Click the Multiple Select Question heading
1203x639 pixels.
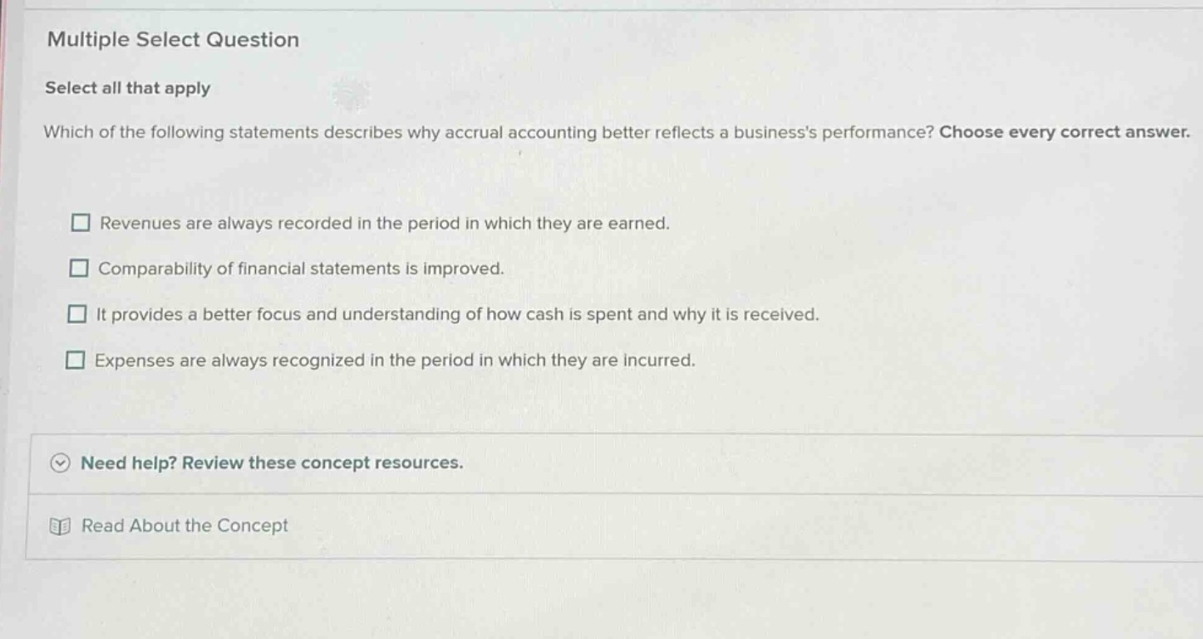[172, 39]
